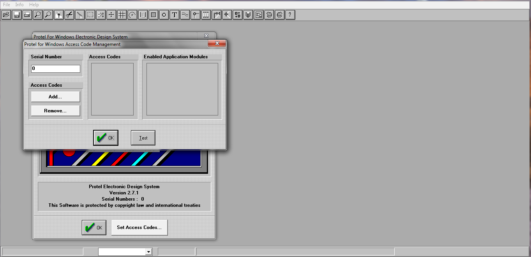The width and height of the screenshot is (531, 257).
Task: Click the dashed rectangle selection icon
Action: (90, 15)
